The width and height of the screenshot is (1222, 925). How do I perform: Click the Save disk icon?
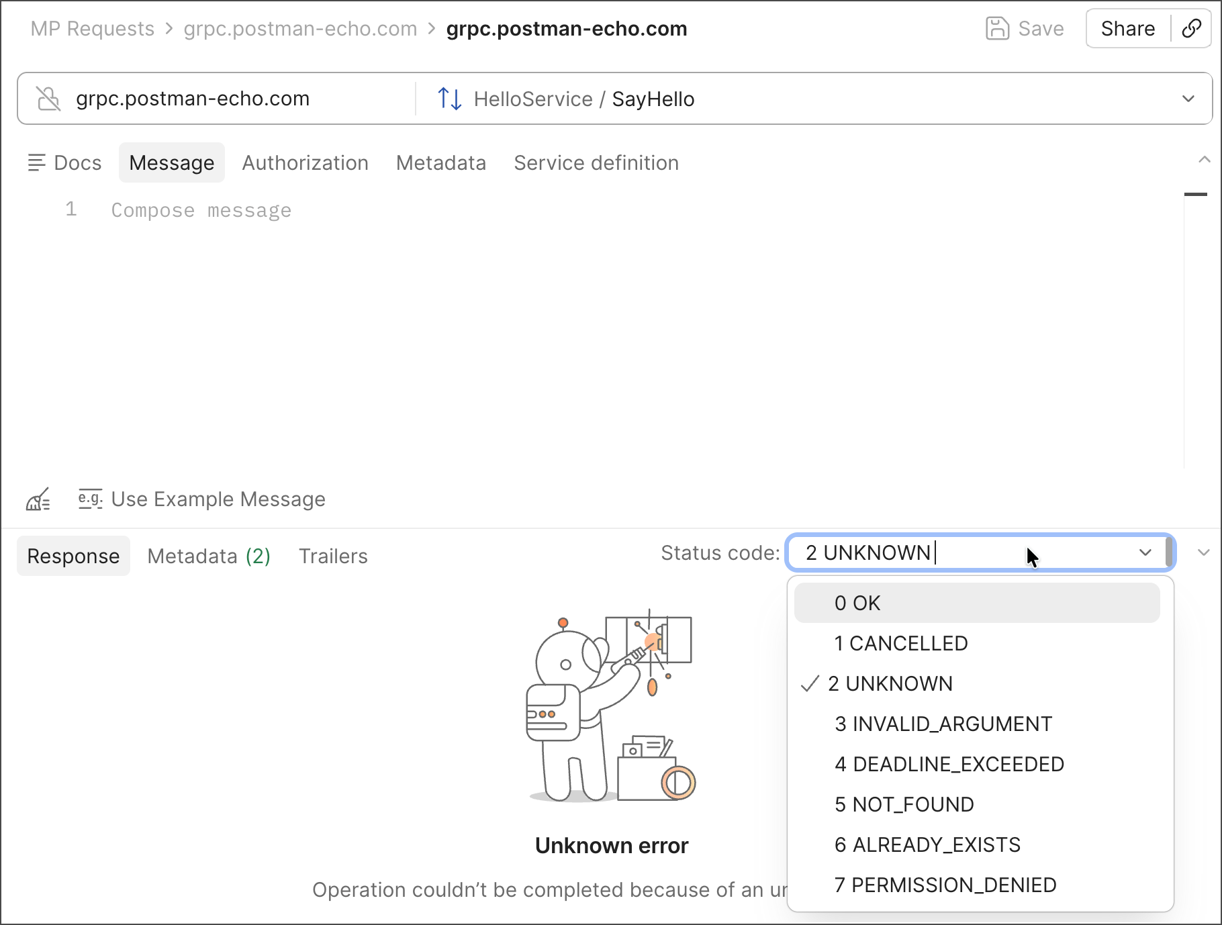[997, 29]
